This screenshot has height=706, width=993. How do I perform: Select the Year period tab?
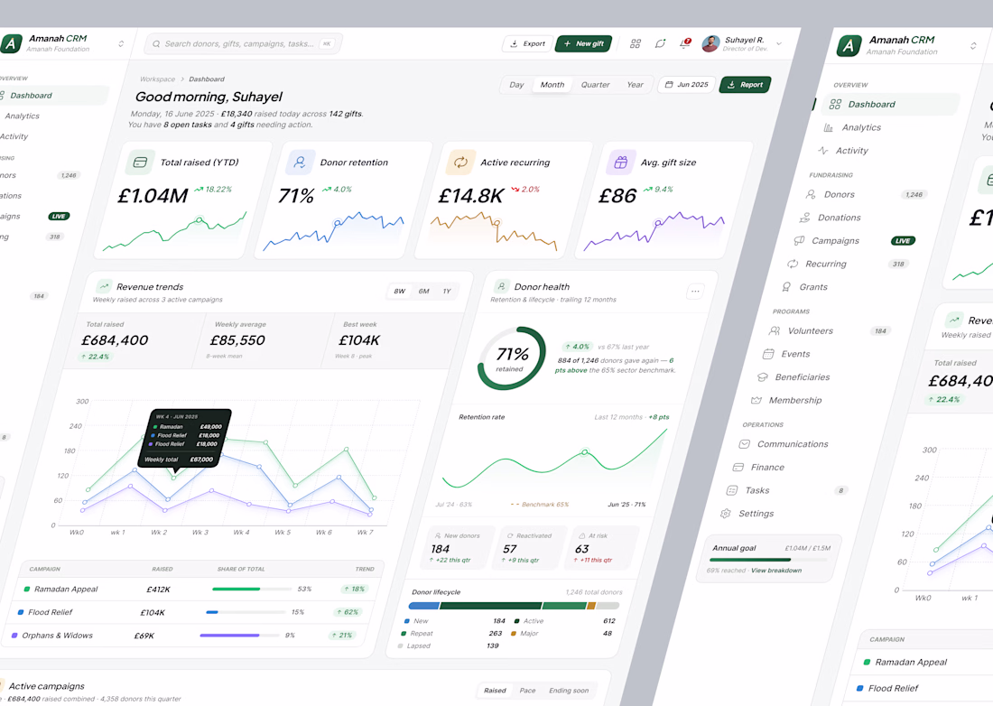tap(636, 85)
